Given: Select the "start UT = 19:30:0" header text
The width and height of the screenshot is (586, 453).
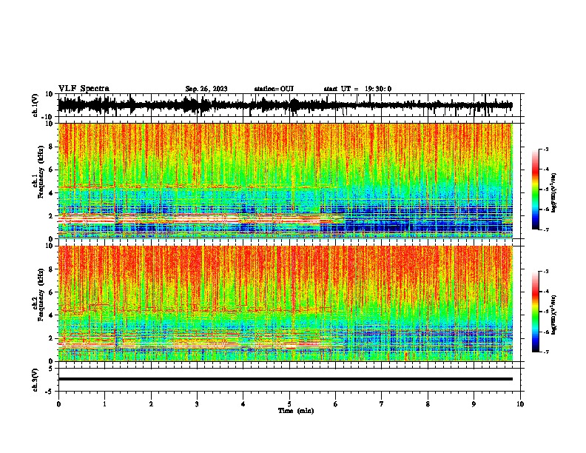Looking at the screenshot, I should (357, 89).
